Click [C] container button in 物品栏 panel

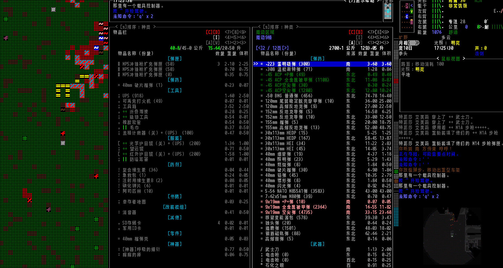[209, 32]
